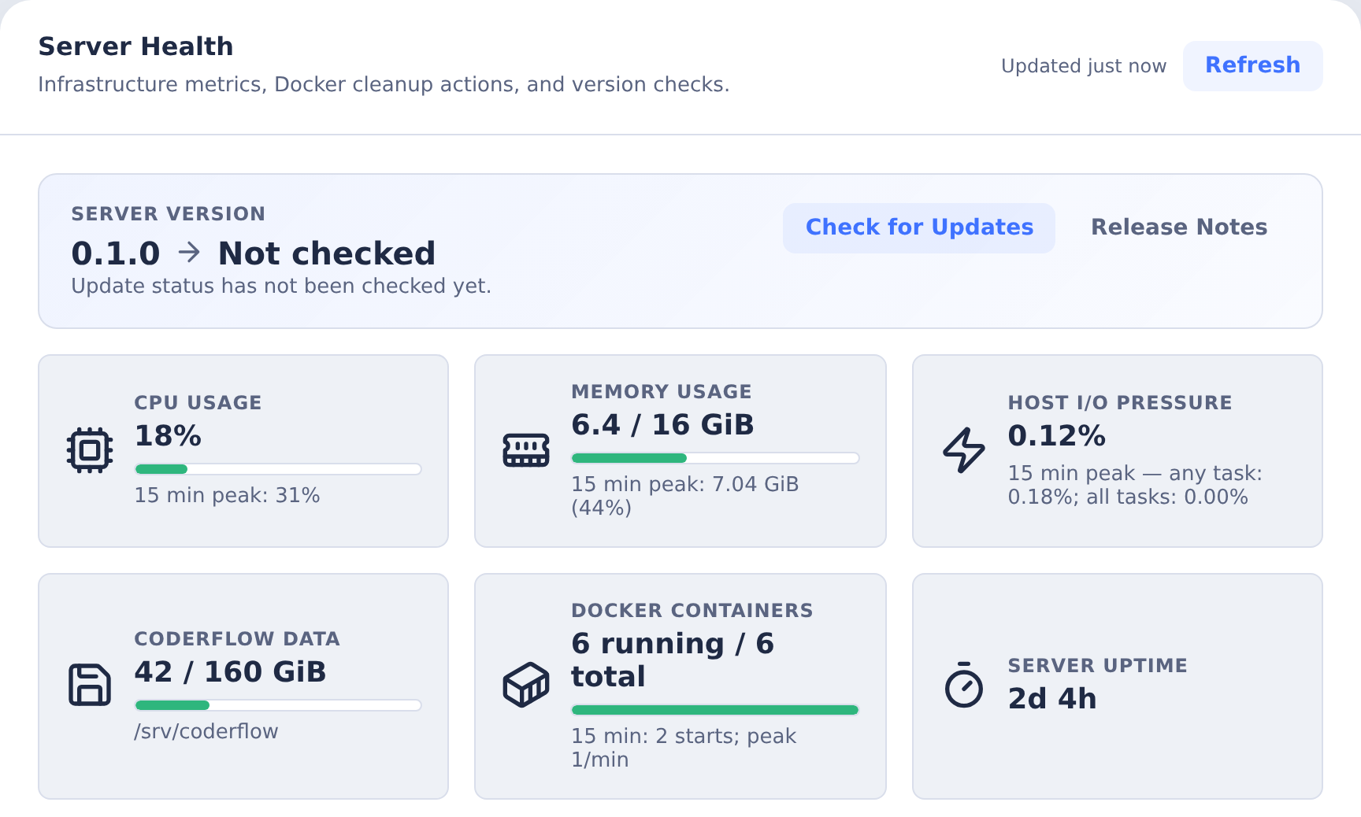Click the Infrastructure metrics description subtitle
This screenshot has height=817, width=1361.
pyautogui.click(x=384, y=84)
